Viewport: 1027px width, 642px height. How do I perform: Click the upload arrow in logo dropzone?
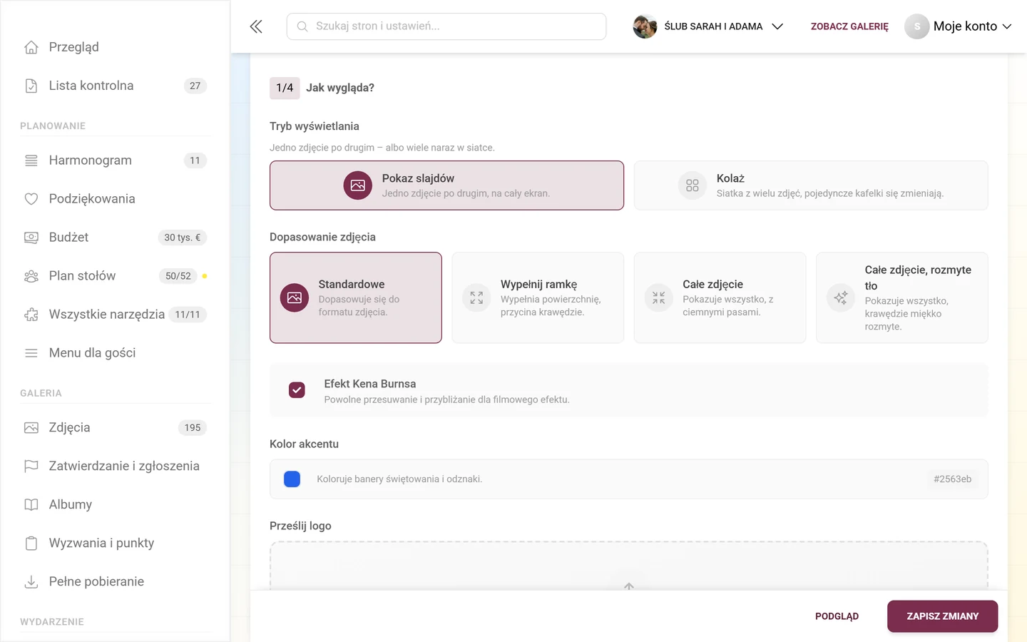tap(629, 586)
